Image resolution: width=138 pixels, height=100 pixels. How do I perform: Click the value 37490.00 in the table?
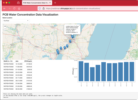[29, 75]
